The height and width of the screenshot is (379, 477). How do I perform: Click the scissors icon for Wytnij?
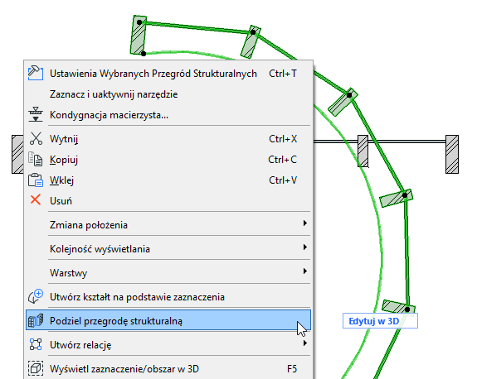click(36, 139)
